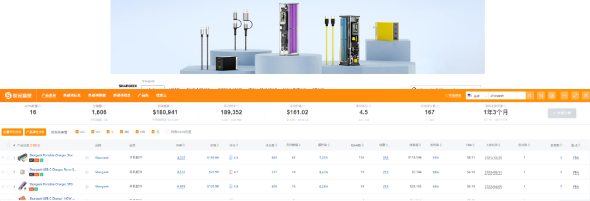590x201 pixels.
Task: Sort the table by 留评率 column
Action: [324, 145]
